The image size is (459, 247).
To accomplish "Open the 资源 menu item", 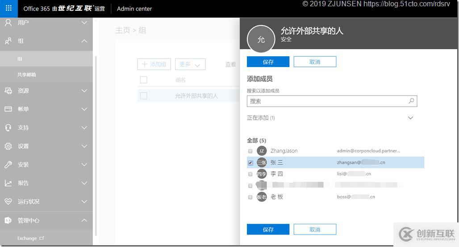I will pyautogui.click(x=46, y=91).
